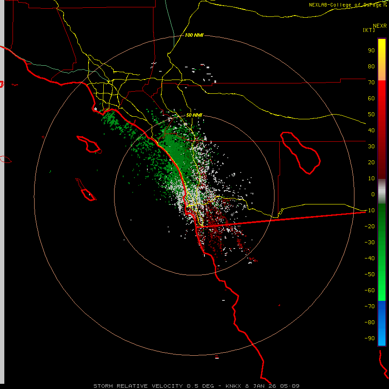Screen dimensions: 389x389
Task: Click the -80 value on velocity scale
Action: point(370,322)
